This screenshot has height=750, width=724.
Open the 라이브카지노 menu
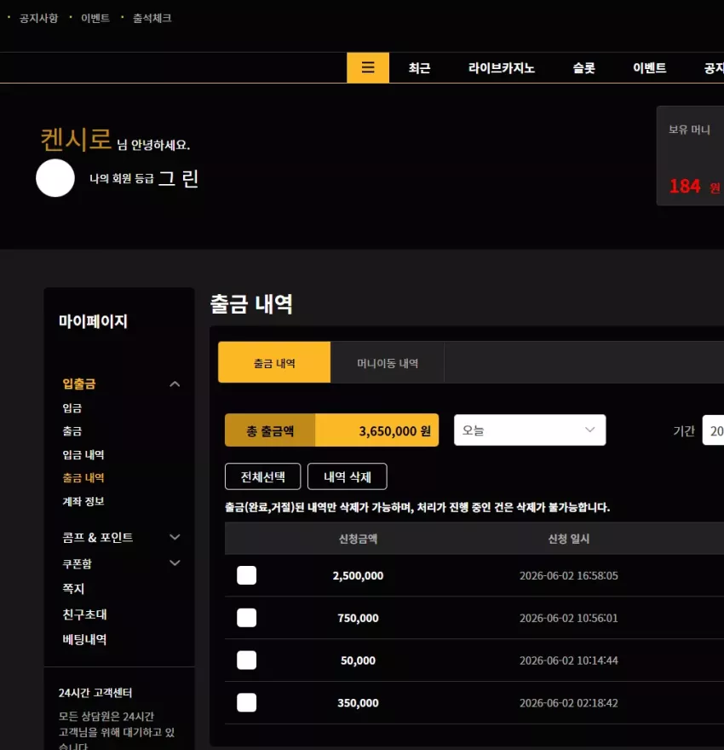pyautogui.click(x=502, y=68)
